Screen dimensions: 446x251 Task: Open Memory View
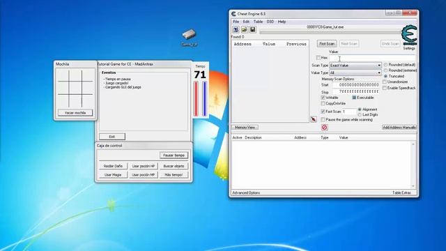[245, 127]
